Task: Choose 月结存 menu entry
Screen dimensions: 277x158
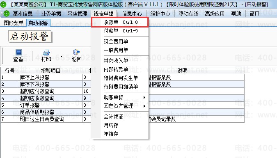Action: point(120,125)
